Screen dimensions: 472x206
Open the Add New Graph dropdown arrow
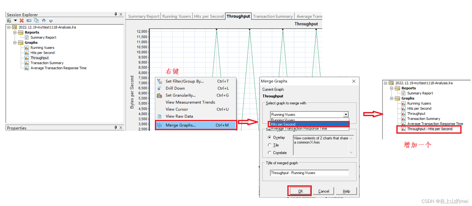pyautogui.click(x=15, y=21)
